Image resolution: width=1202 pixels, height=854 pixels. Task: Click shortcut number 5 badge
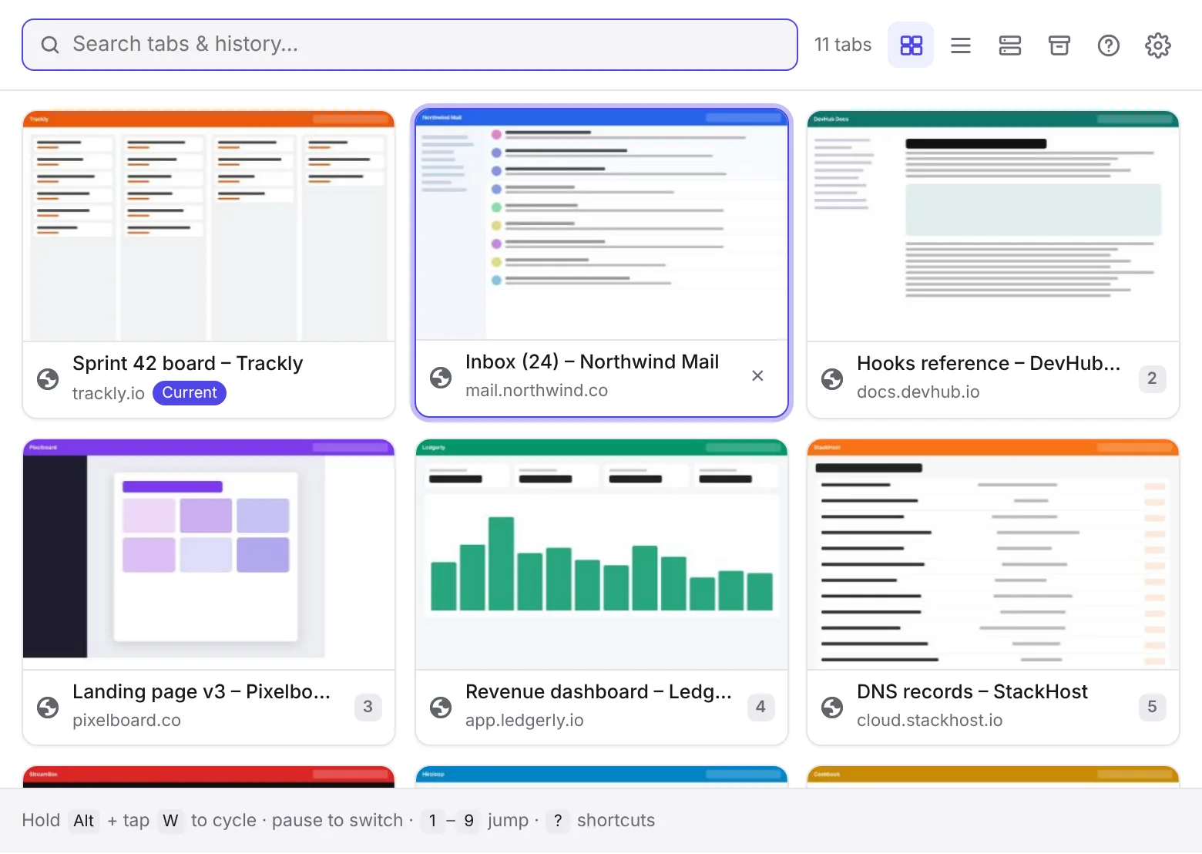(1152, 707)
